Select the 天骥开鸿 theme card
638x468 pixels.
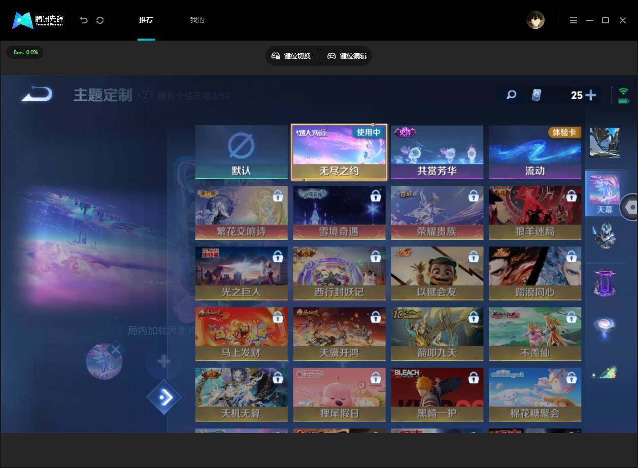coord(339,334)
